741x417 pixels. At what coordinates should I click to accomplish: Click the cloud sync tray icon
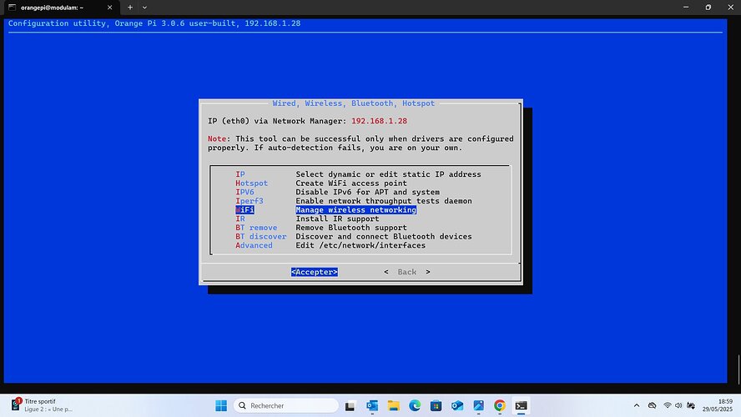(653, 405)
